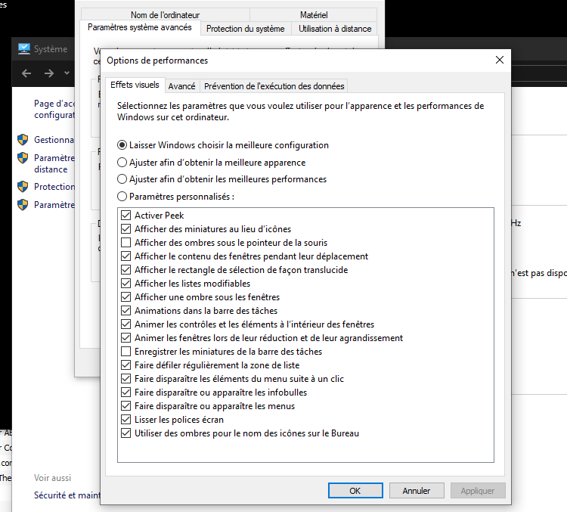Viewport: 567px width, 512px height.
Task: Open recent locations dropdown in Système window
Action: [67, 73]
